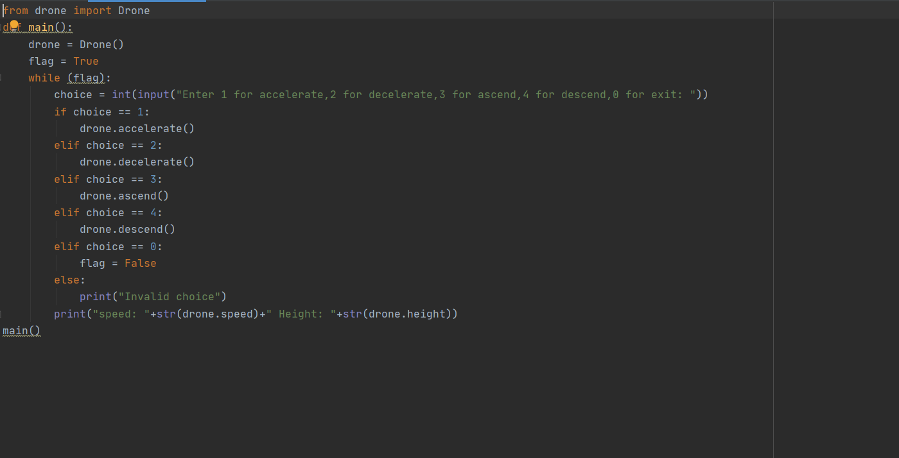This screenshot has height=458, width=899.
Task: Click the True keyword in the flag assignment
Action: pos(86,61)
